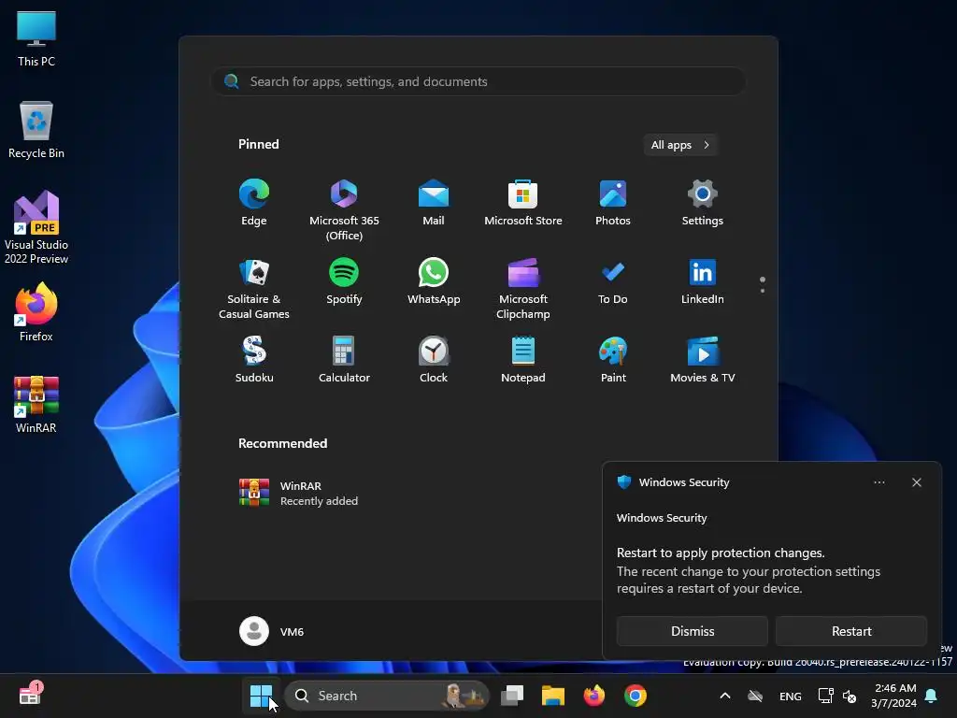Viewport: 957px width, 718px height.
Task: Open Windows Security notification options menu
Action: [x=878, y=482]
